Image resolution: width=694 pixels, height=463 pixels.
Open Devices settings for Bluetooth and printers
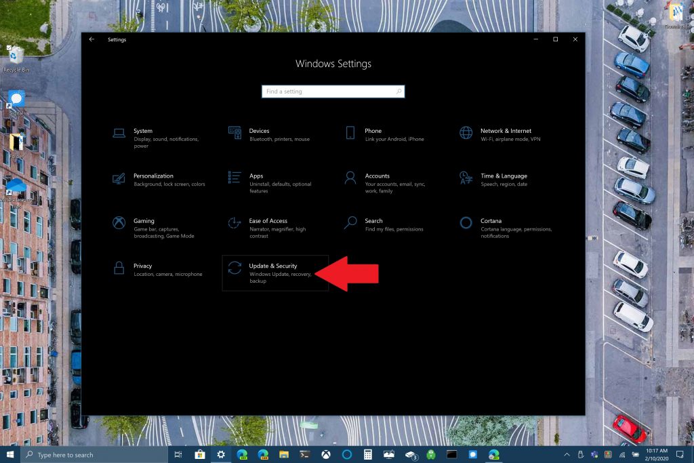point(259,132)
